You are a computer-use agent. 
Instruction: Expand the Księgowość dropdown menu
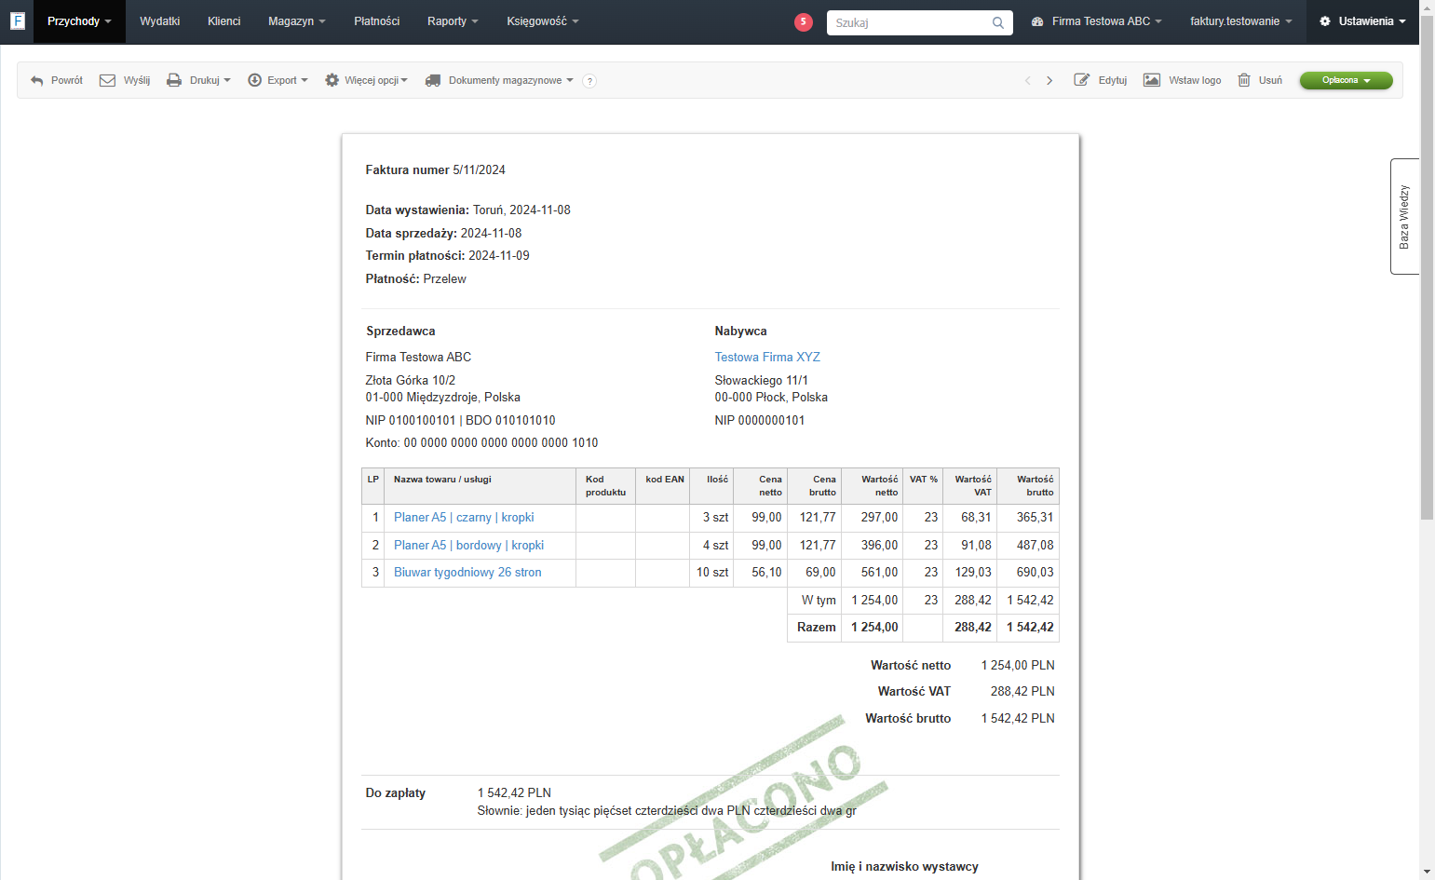click(x=543, y=21)
